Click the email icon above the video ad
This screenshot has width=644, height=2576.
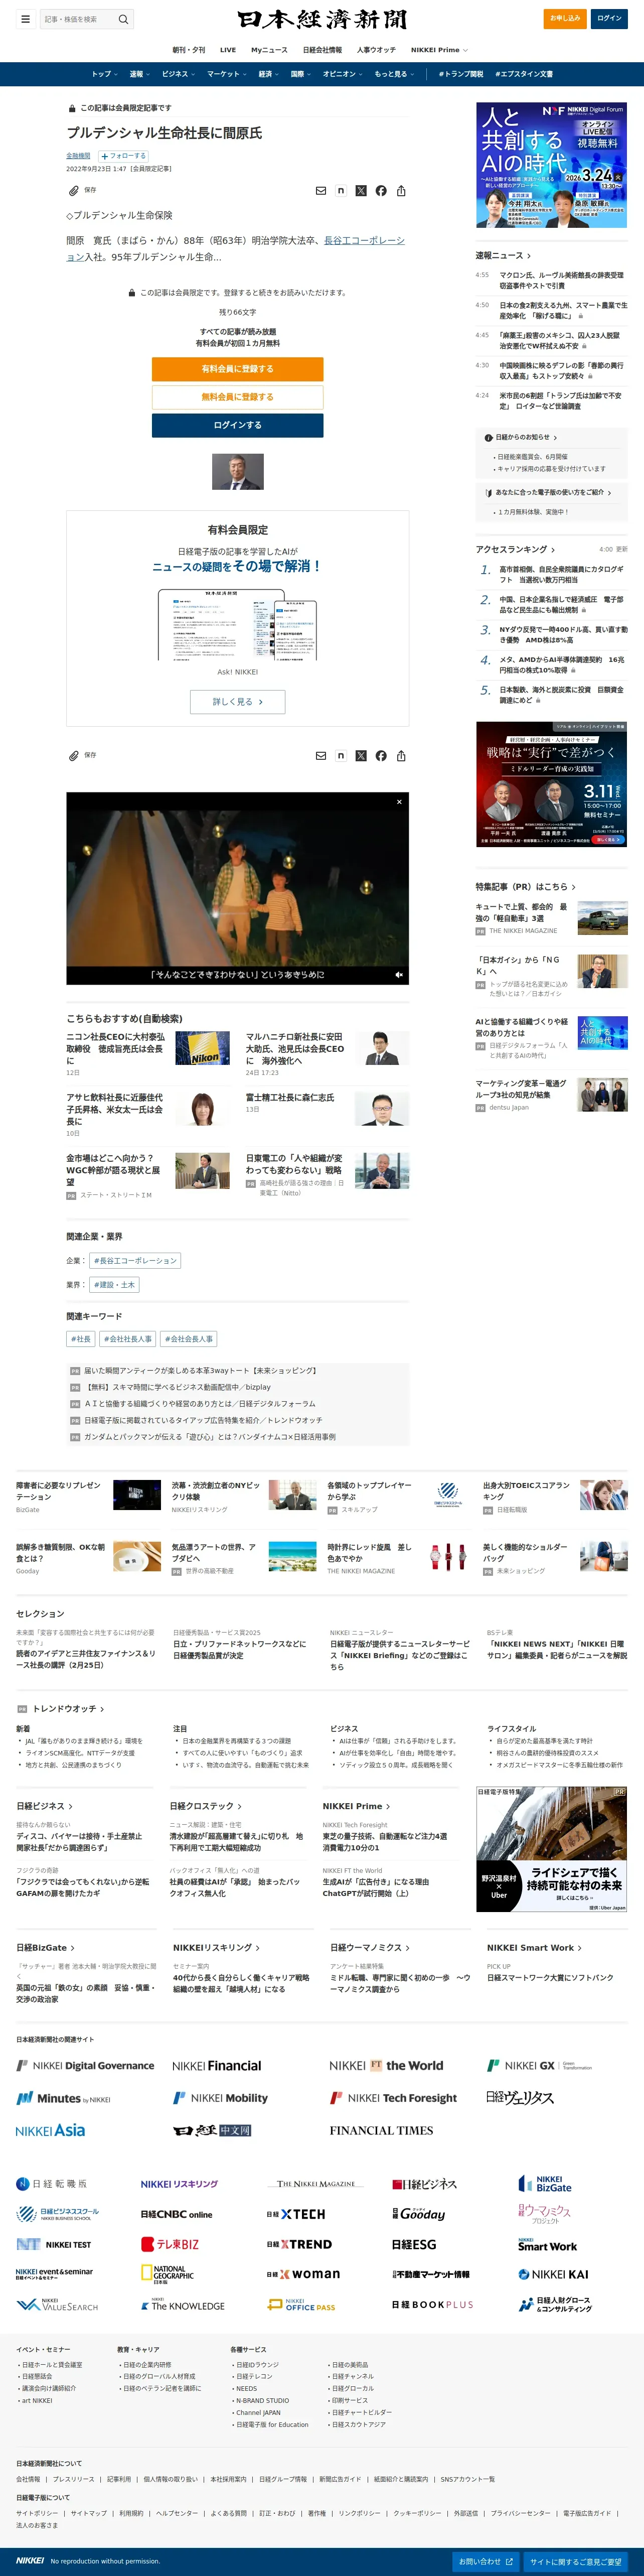point(321,755)
